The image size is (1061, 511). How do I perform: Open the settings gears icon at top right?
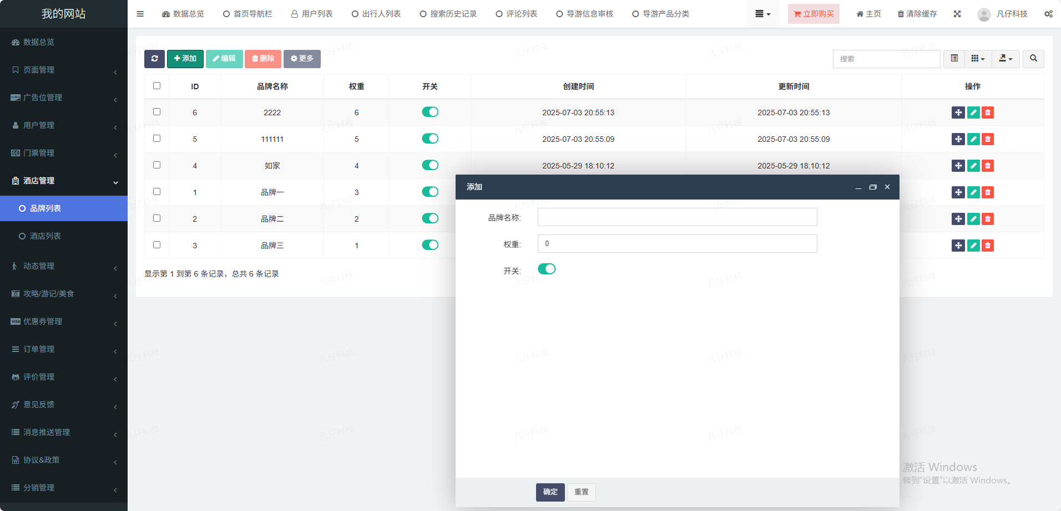point(1048,14)
